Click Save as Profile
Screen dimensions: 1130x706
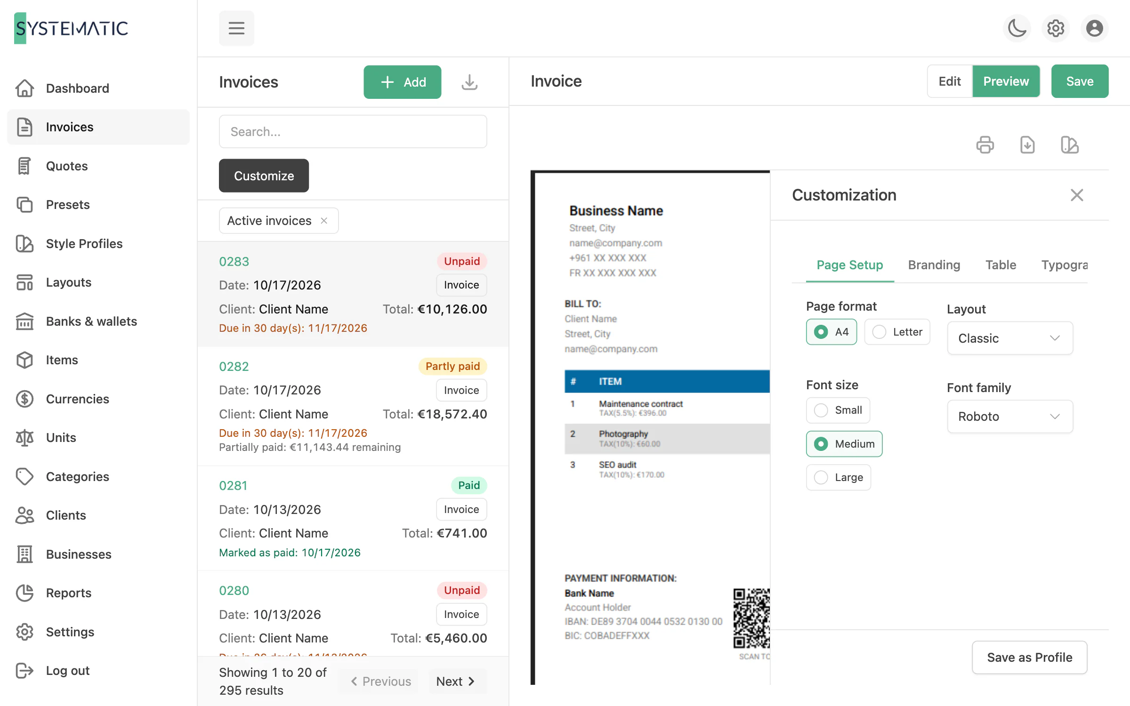[1030, 658]
